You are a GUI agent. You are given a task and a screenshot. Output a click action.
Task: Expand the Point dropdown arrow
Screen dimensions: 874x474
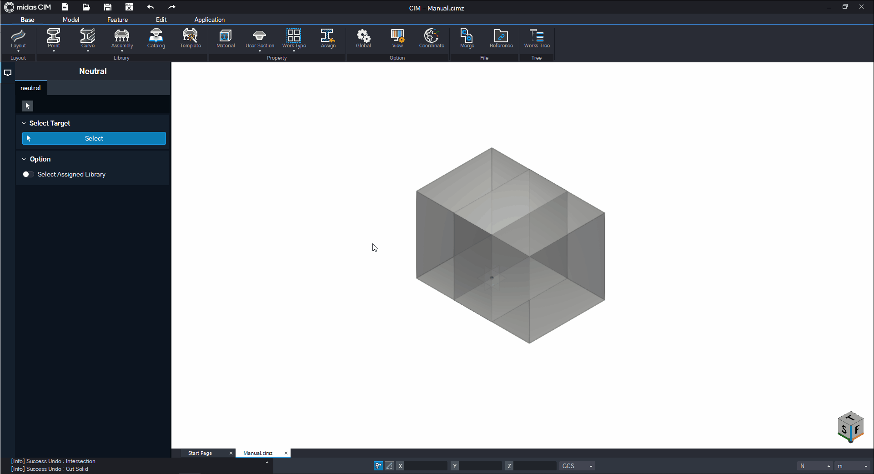[x=54, y=51]
